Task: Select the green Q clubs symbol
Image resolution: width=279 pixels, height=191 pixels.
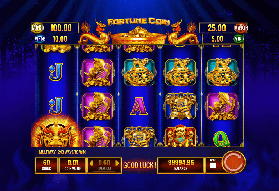Action: coord(222,139)
